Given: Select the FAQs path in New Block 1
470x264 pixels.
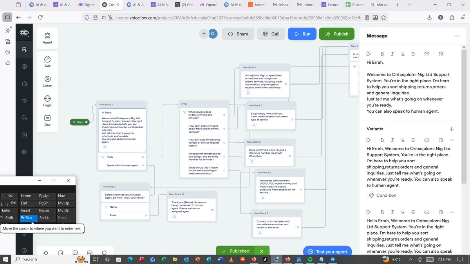Looking at the screenshot, I should click(x=122, y=157).
